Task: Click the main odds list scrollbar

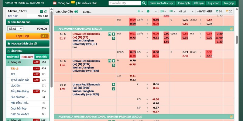Action: click(237, 40)
